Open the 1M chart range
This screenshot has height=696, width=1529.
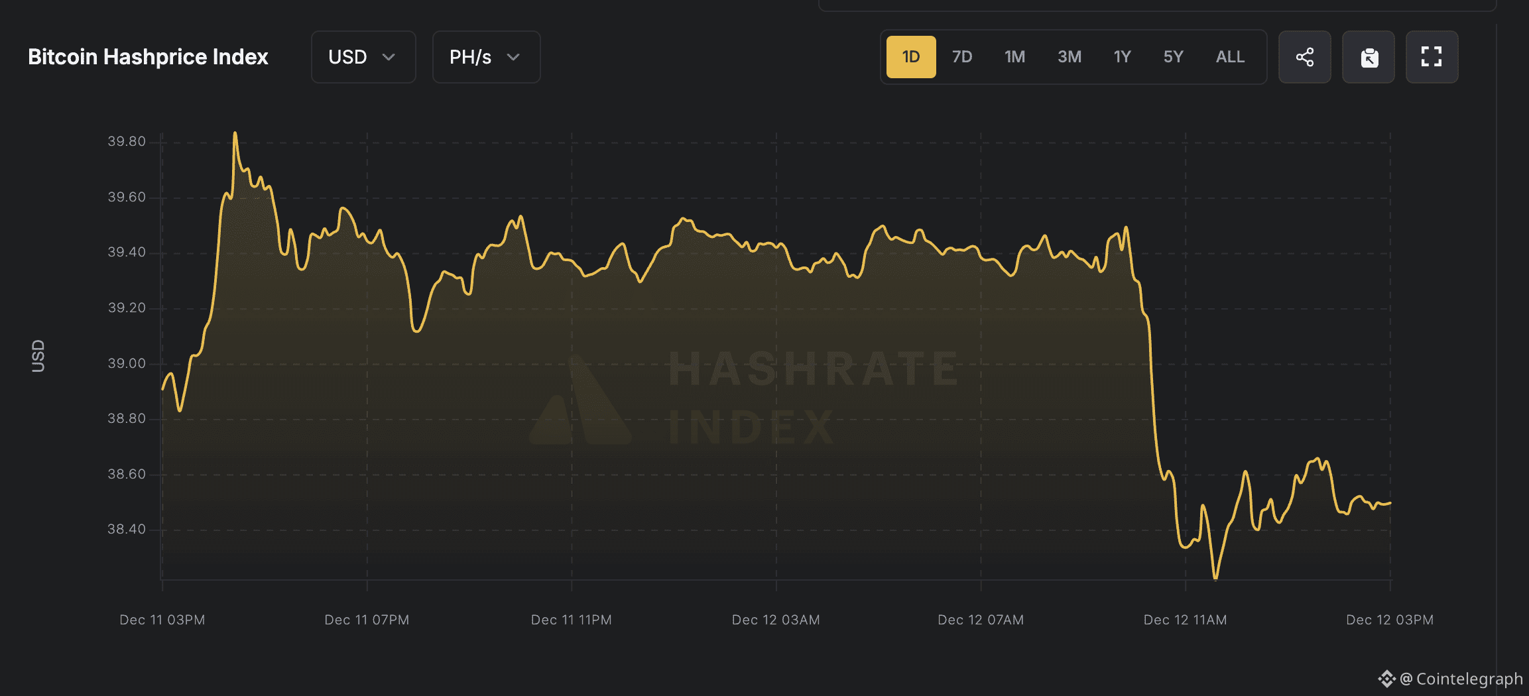pyautogui.click(x=1014, y=57)
